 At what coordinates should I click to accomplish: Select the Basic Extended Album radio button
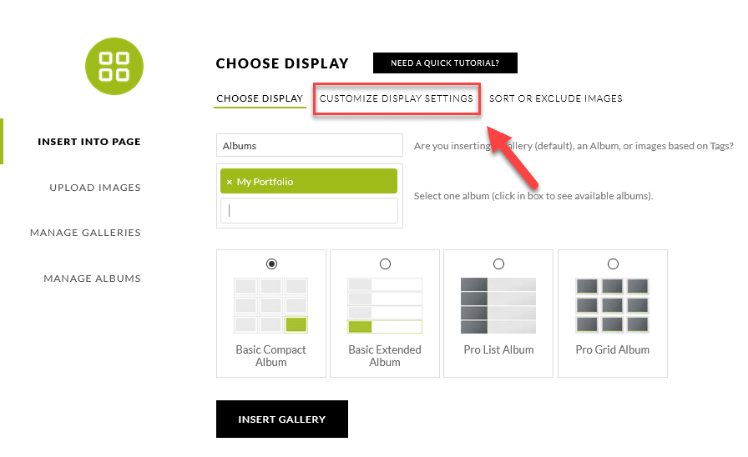pyautogui.click(x=385, y=264)
